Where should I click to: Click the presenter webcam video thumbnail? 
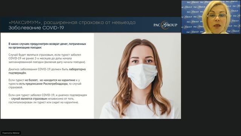(211, 17)
